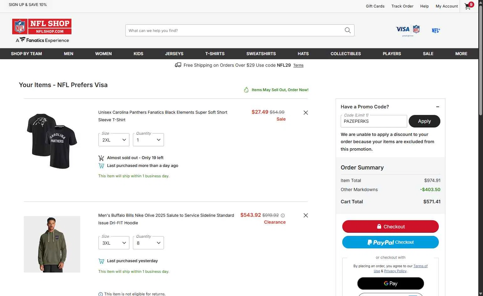
Task: Open the Hats menu
Action: [303, 54]
